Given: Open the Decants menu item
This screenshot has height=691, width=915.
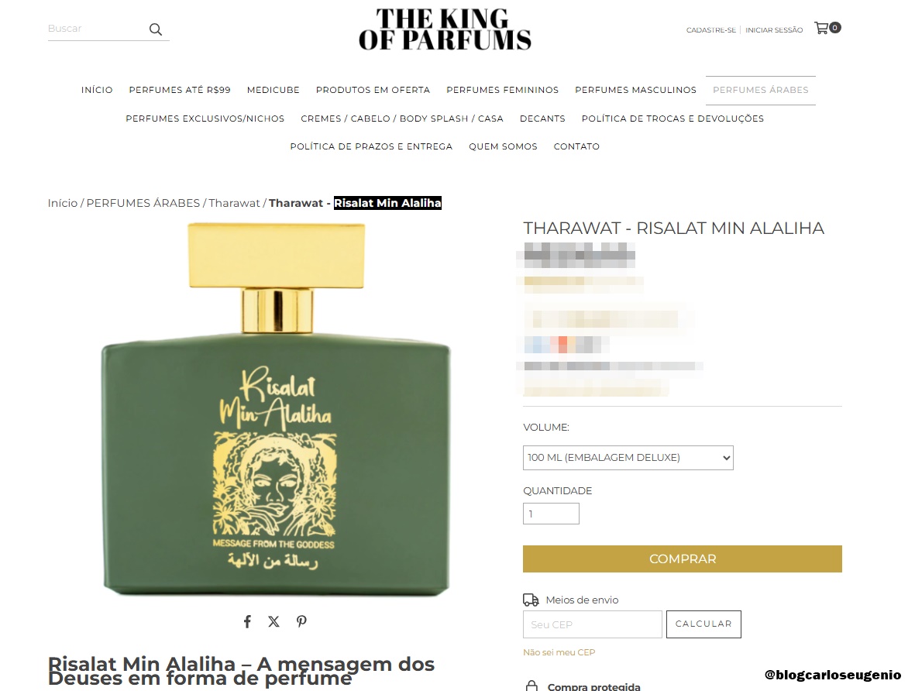Looking at the screenshot, I should (542, 119).
